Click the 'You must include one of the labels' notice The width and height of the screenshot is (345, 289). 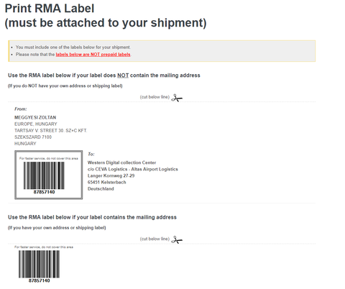tap(73, 47)
